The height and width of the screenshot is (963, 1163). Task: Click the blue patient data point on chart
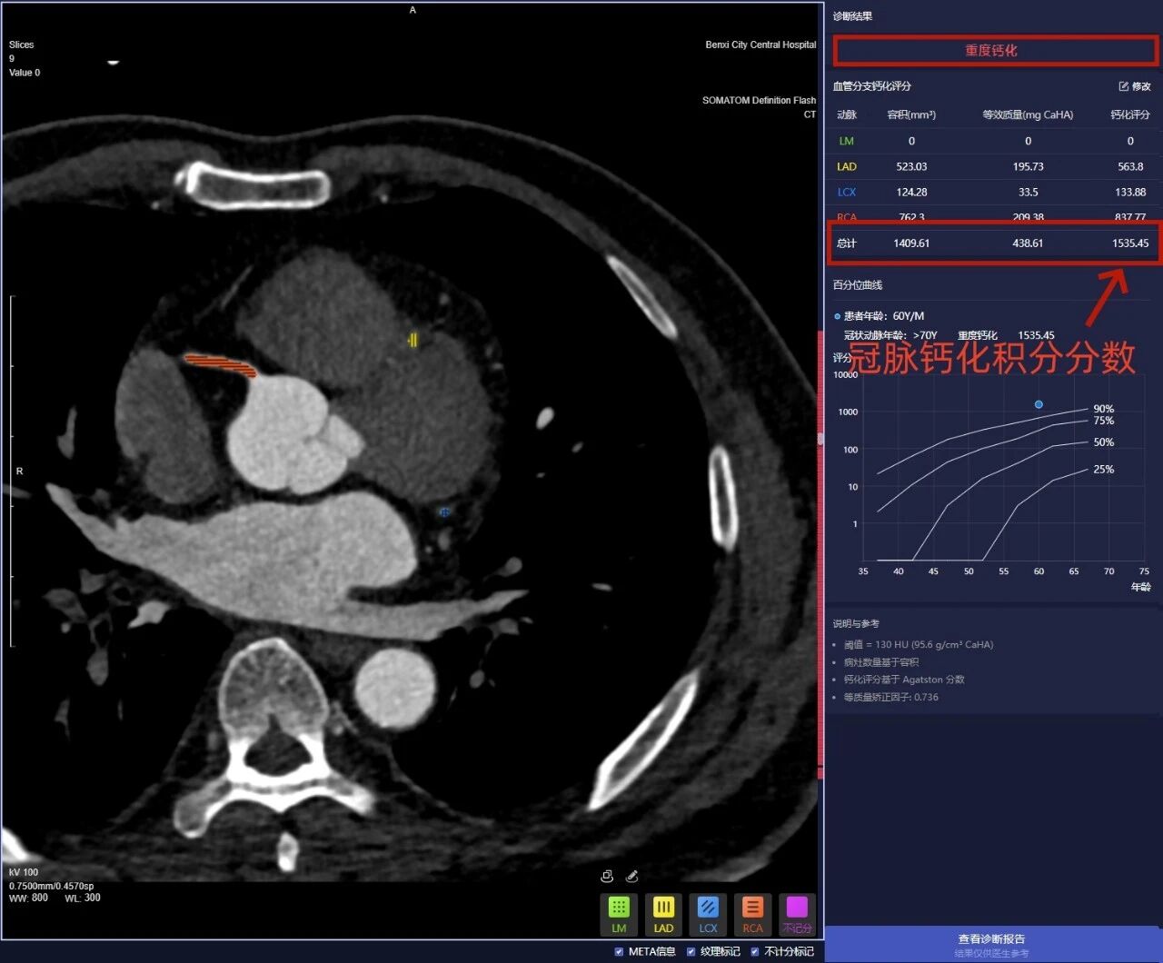coord(1039,404)
